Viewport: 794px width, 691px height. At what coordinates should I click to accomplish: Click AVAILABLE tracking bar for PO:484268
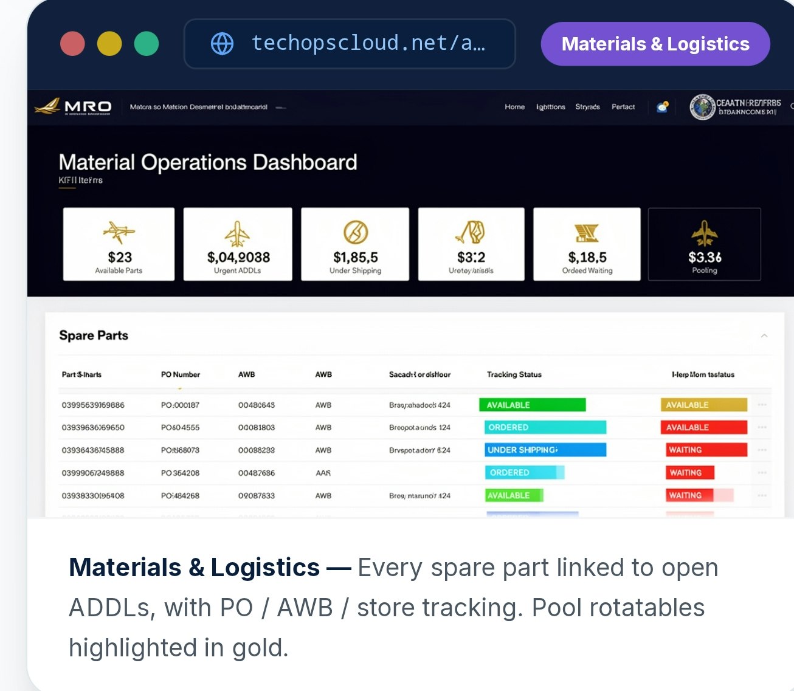514,495
